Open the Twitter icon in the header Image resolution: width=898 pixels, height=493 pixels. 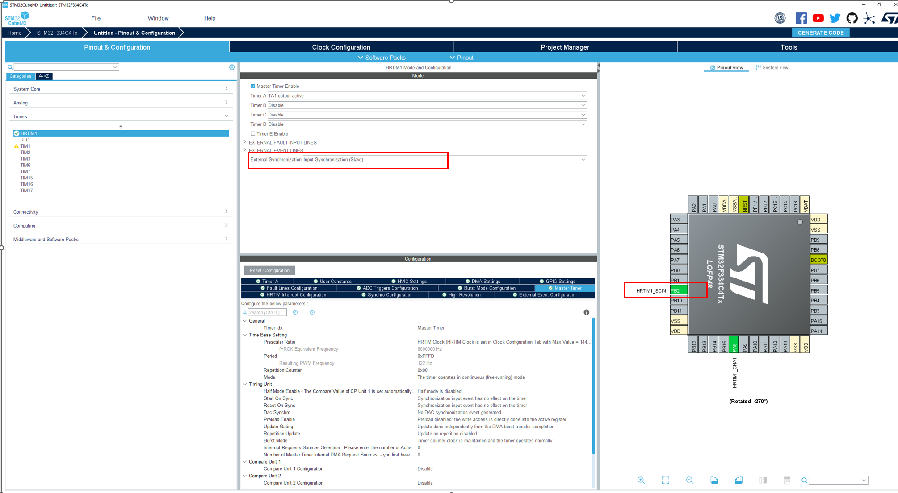tap(835, 18)
